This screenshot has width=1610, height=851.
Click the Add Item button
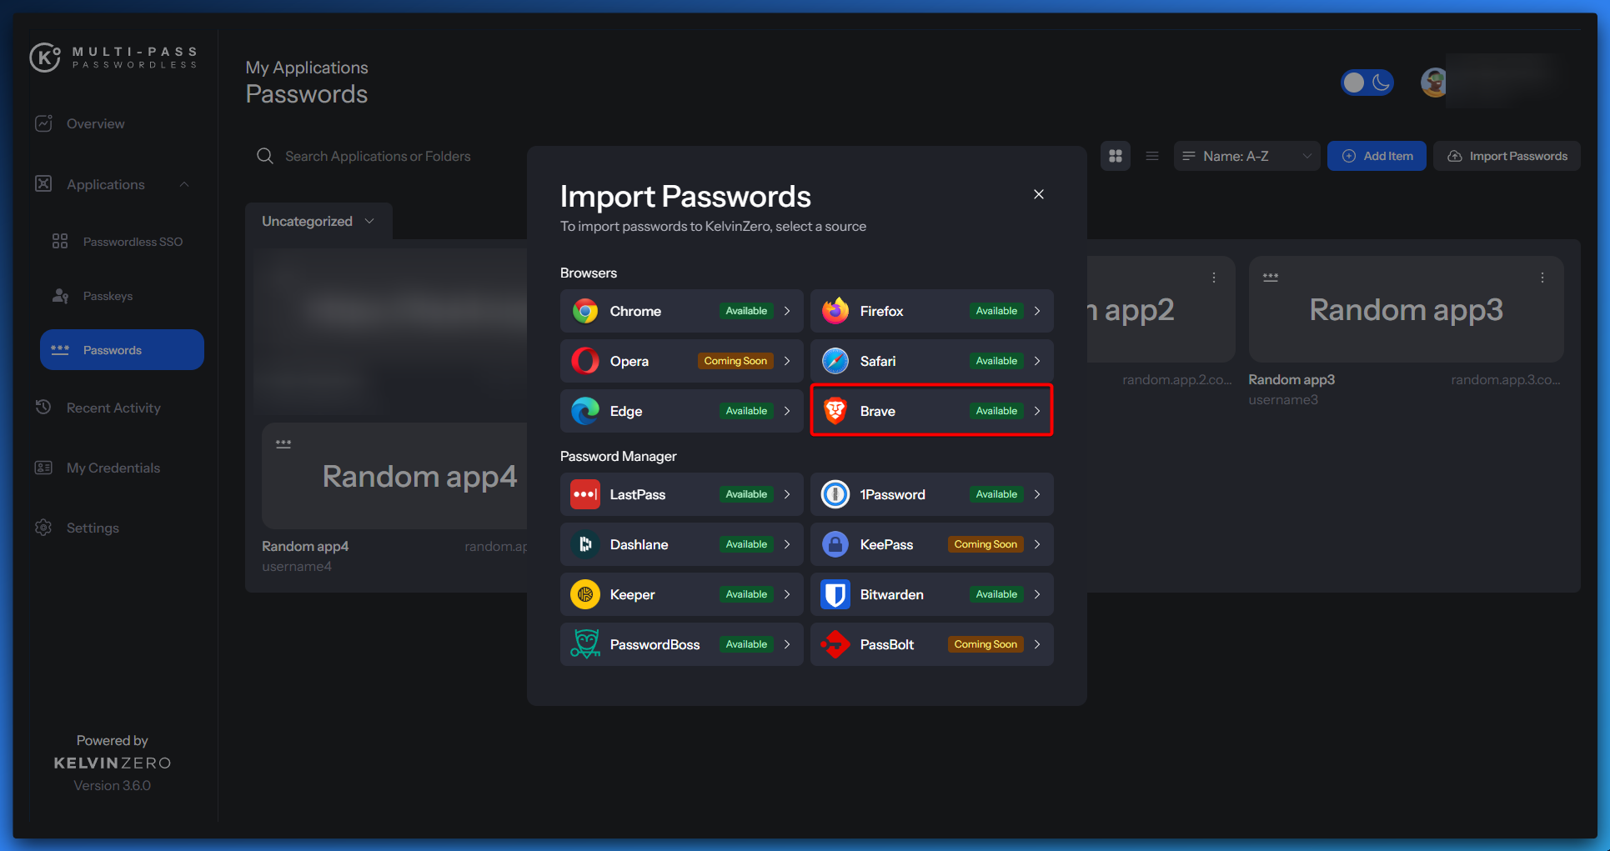(1377, 156)
